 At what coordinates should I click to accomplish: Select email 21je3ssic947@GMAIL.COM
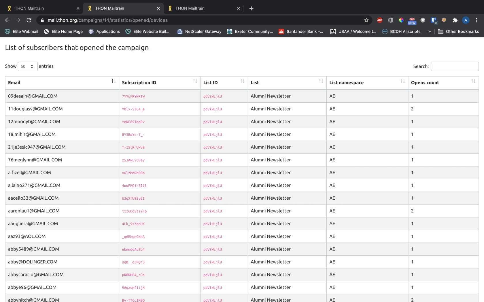tap(37, 147)
